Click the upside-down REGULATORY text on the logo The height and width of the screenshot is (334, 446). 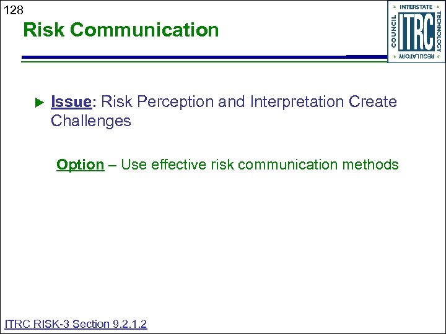pos(416,56)
